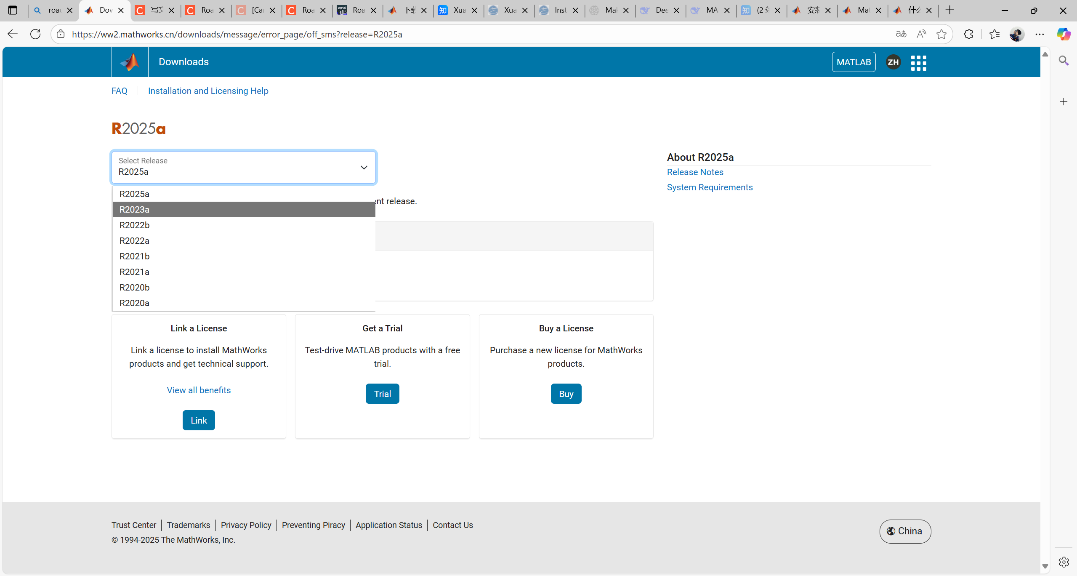The height and width of the screenshot is (576, 1077).
Task: Open the FAQ menu link
Action: [x=119, y=91]
